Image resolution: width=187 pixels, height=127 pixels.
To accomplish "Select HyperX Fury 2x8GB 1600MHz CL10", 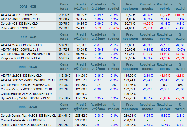I will click(93, 98).
